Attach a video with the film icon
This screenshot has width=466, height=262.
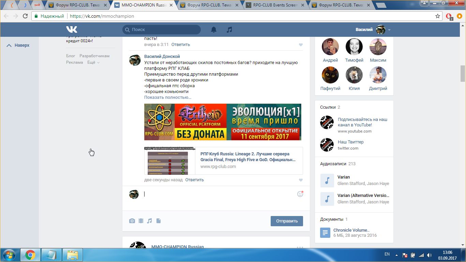pyautogui.click(x=141, y=221)
